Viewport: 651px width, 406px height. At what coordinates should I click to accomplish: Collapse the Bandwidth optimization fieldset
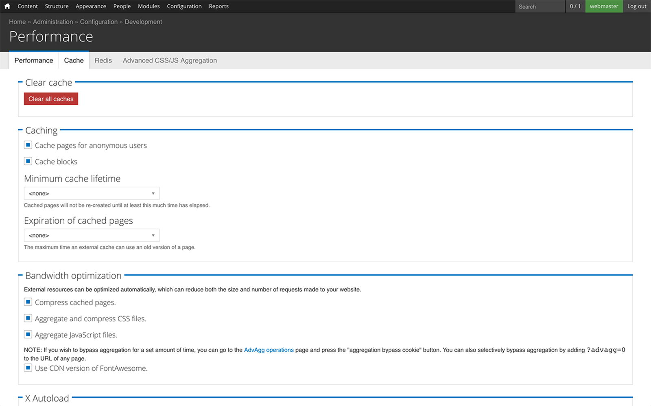73,276
